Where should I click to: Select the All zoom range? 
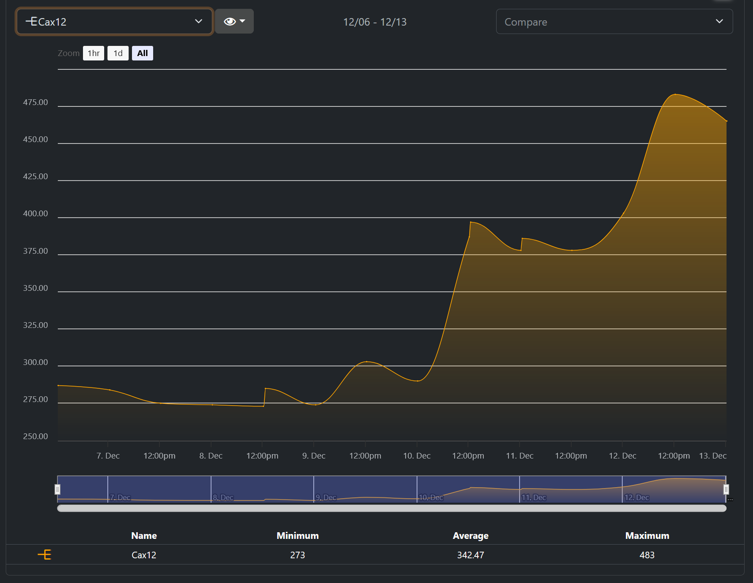click(x=142, y=53)
